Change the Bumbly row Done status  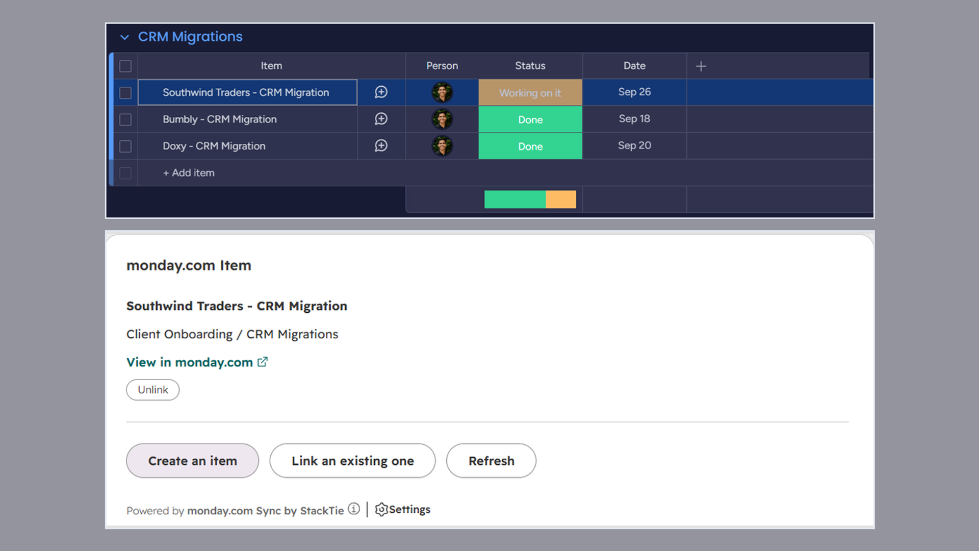tap(530, 119)
